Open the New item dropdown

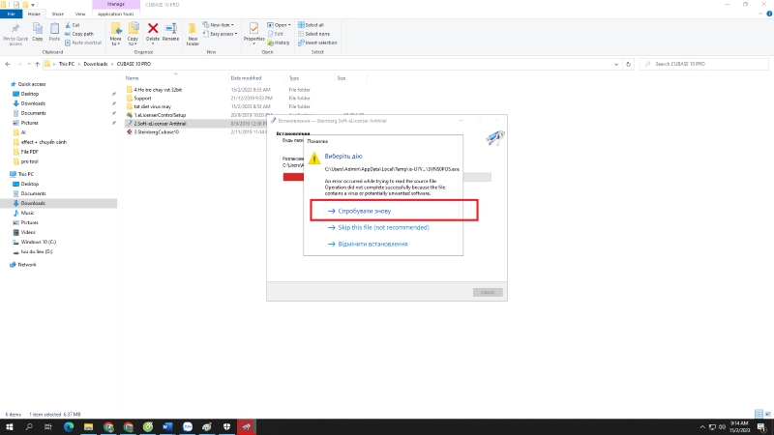coord(219,25)
